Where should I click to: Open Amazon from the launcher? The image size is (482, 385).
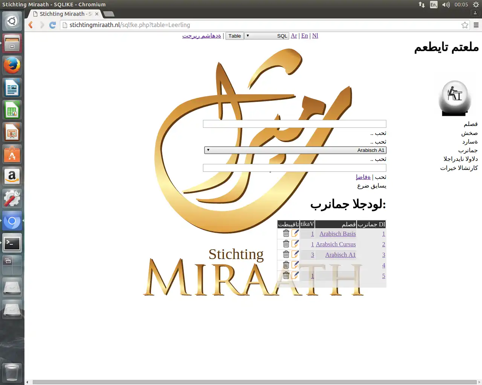(x=12, y=176)
